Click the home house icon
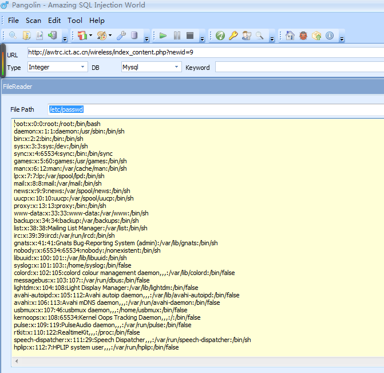This screenshot has height=373, width=384. [x=290, y=36]
